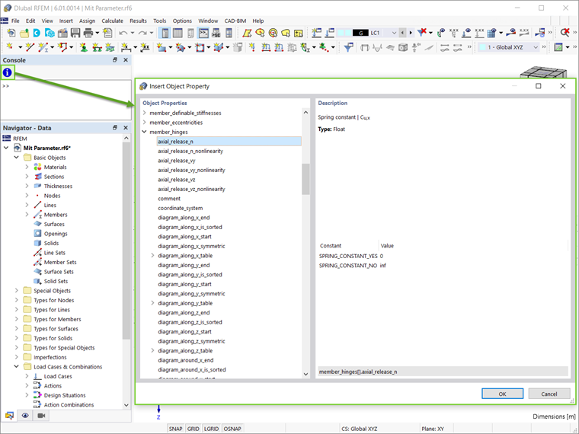Toggle the Console panel toolbar icon

[203, 34]
